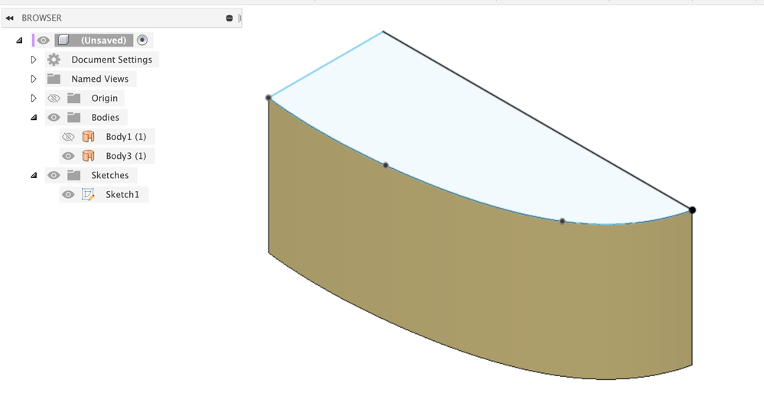Select the Sketches label
Screen dimensions: 764x409
[109, 175]
